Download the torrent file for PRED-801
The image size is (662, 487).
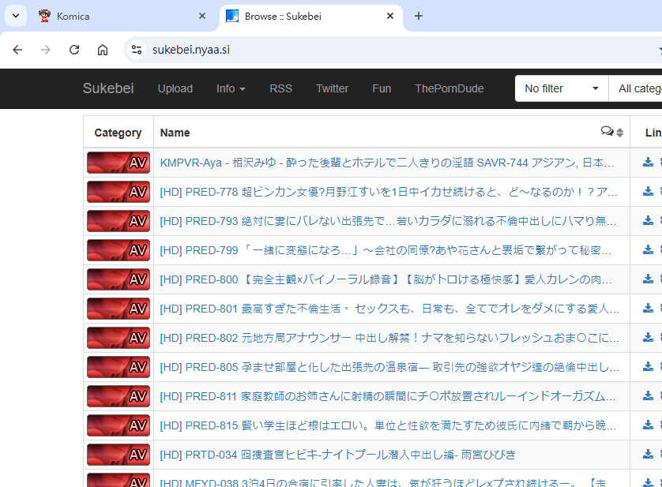[648, 308]
